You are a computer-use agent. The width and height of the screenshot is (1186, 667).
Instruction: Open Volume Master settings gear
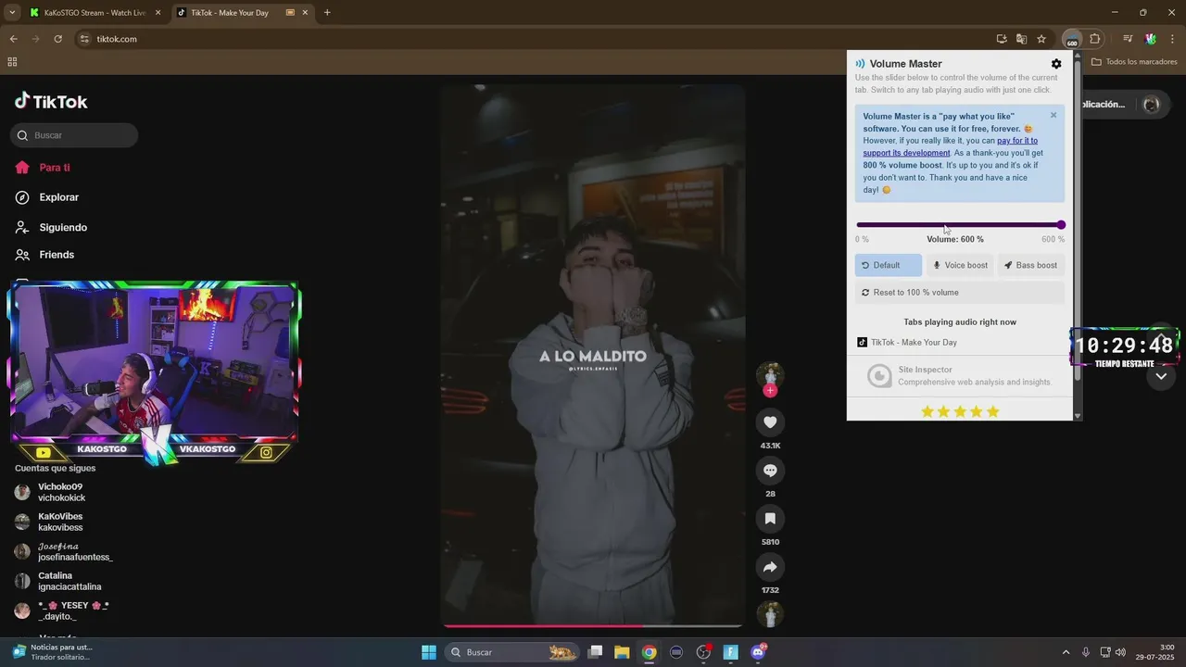1056,64
